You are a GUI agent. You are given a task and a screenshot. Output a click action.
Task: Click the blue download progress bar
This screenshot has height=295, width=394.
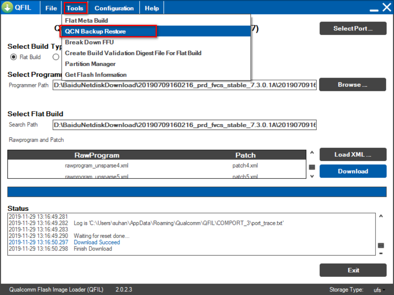coord(197,192)
